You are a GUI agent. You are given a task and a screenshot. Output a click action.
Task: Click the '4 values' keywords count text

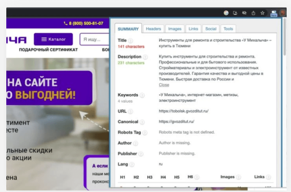[125, 101]
